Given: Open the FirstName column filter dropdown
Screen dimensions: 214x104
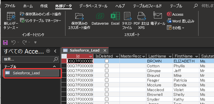Looking at the screenshot, I should click(197, 56).
